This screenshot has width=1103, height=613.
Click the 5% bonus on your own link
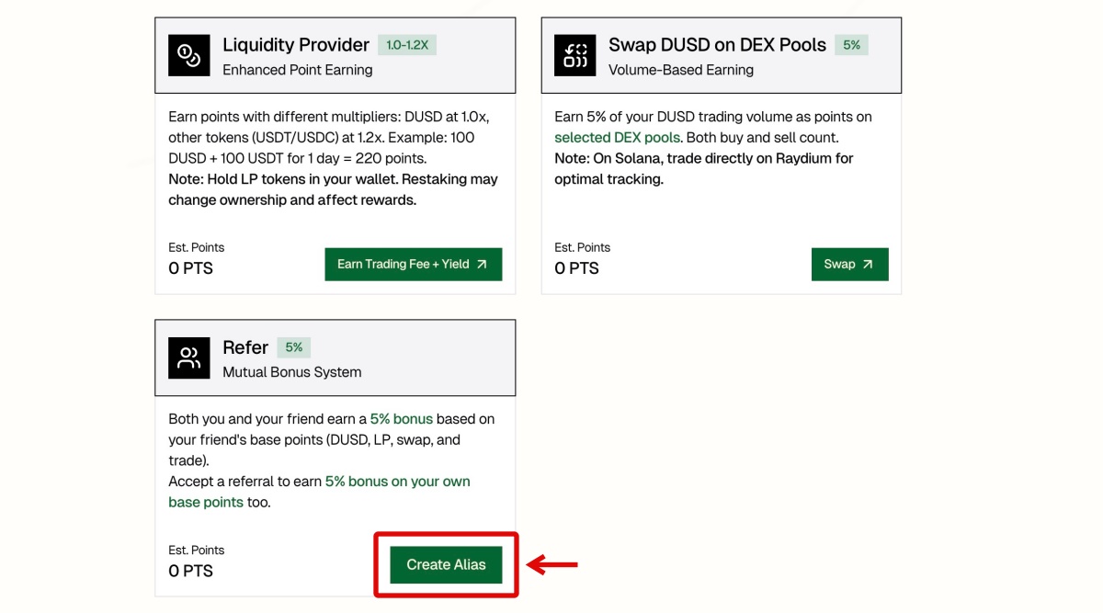point(397,482)
